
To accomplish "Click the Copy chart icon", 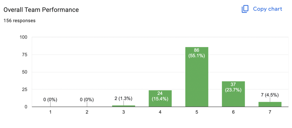I will [x=245, y=9].
